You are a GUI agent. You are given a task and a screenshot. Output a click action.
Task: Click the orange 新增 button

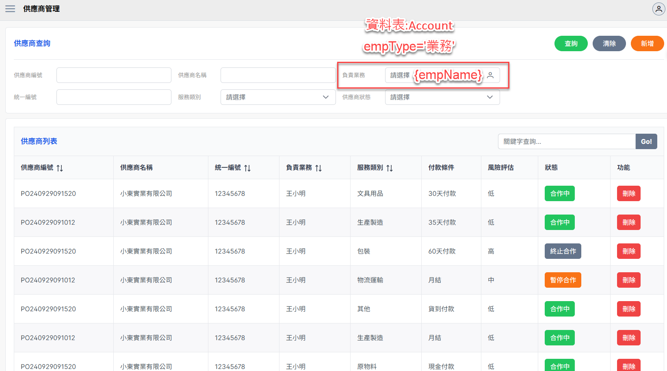(x=647, y=43)
